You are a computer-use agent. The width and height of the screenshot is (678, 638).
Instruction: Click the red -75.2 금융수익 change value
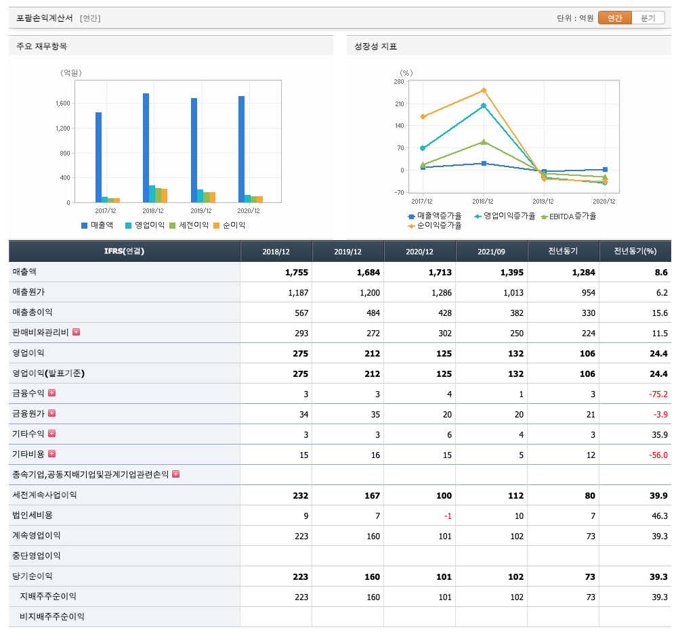pos(658,394)
